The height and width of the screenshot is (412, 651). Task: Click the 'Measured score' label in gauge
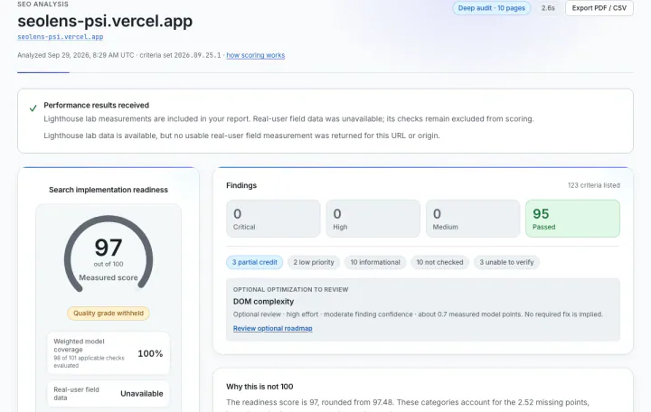point(108,277)
